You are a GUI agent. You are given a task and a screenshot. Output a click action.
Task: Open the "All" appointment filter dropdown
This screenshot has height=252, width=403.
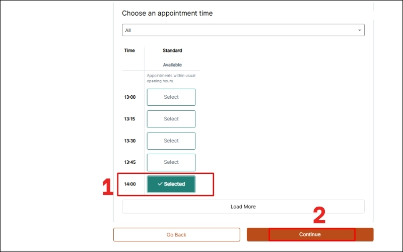[x=243, y=30]
